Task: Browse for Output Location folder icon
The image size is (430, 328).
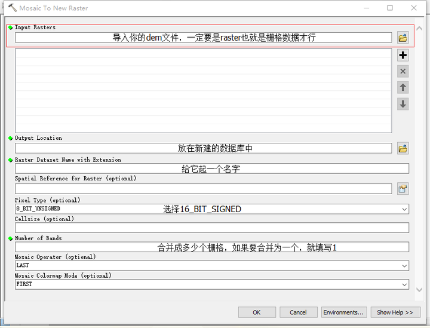Action: 403,148
